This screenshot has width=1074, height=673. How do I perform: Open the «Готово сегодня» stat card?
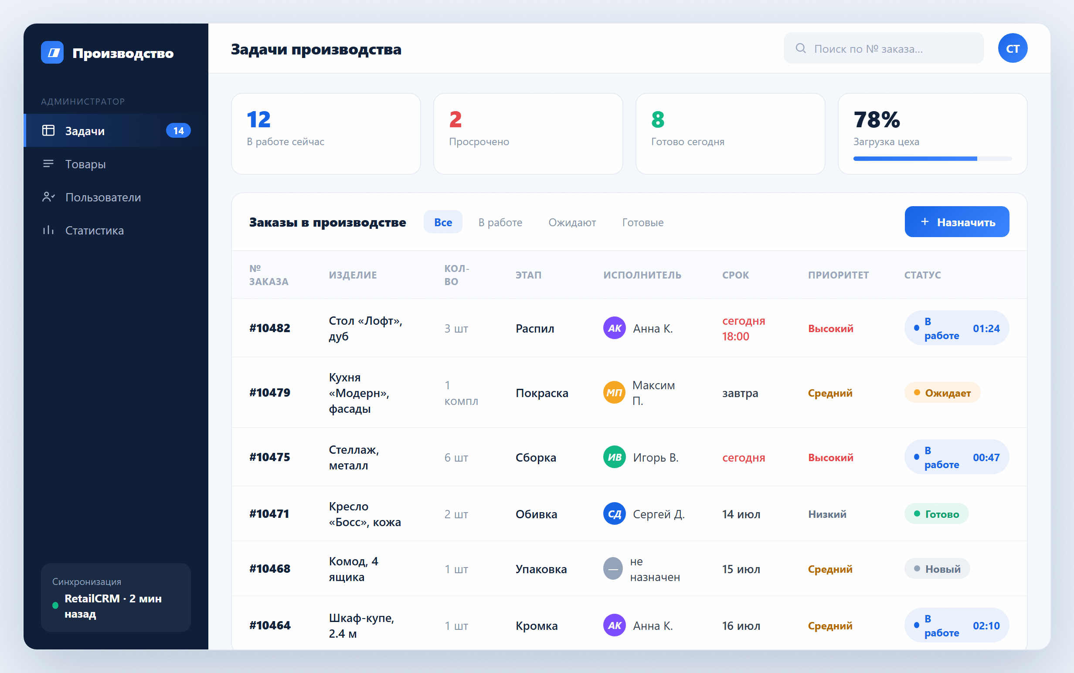[x=730, y=133]
